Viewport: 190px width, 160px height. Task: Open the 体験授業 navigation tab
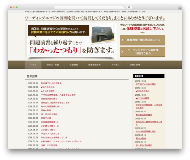coord(74,65)
